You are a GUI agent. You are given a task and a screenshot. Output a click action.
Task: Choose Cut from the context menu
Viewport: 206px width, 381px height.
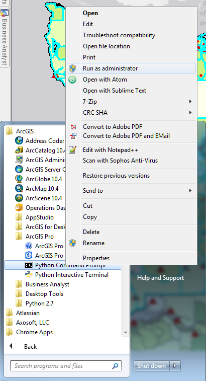131,206
